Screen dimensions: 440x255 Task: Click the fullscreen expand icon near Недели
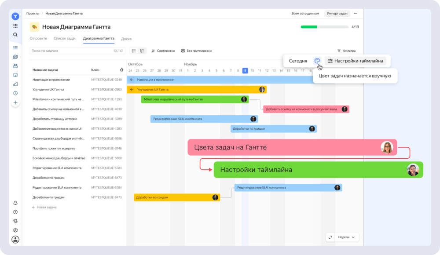coord(330,237)
